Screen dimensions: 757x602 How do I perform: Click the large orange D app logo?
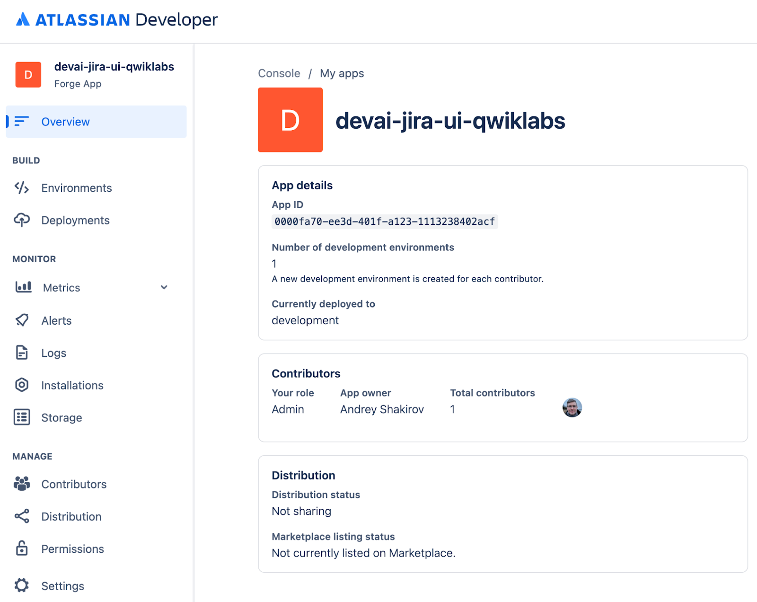click(x=290, y=120)
